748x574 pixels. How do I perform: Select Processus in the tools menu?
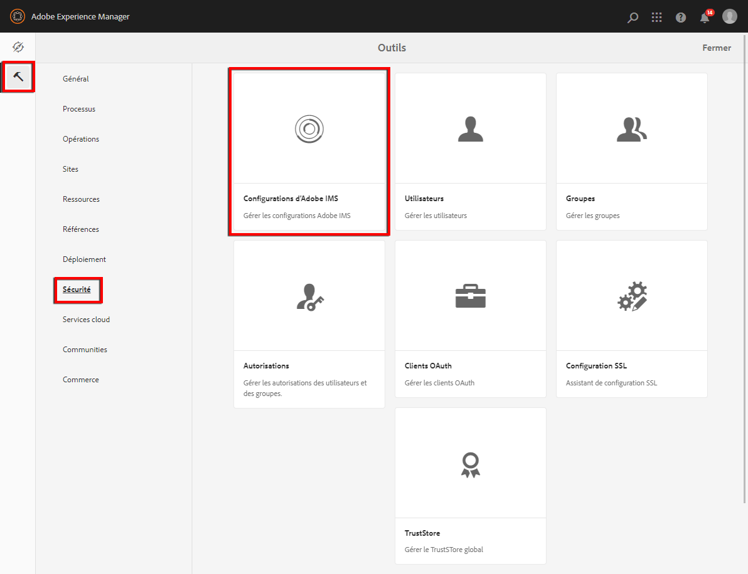[x=79, y=108]
